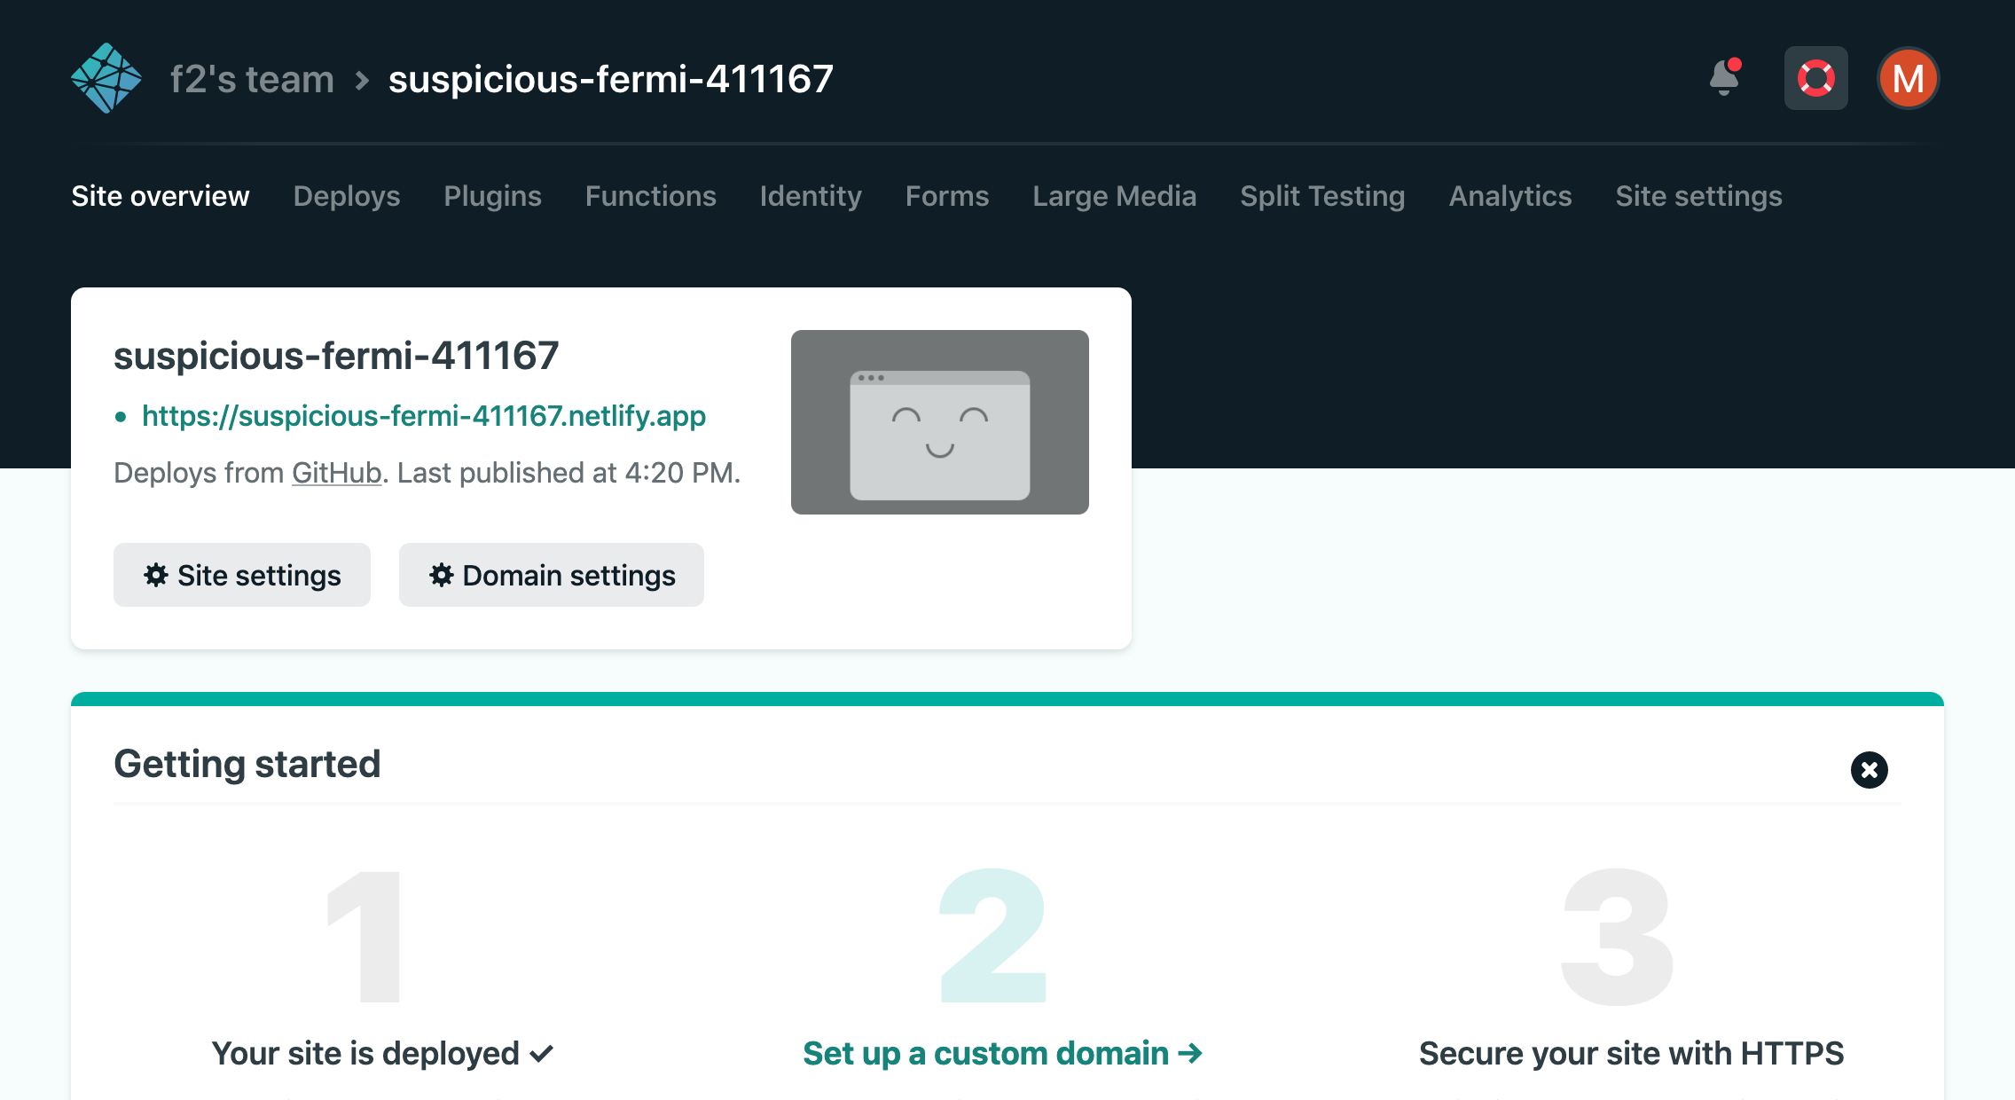Expand the Plugins section
Image resolution: width=2015 pixels, height=1100 pixels.
pyautogui.click(x=491, y=195)
